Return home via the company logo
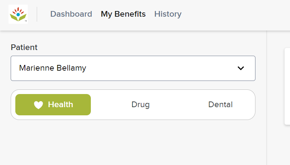The image size is (290, 165). 18,14
